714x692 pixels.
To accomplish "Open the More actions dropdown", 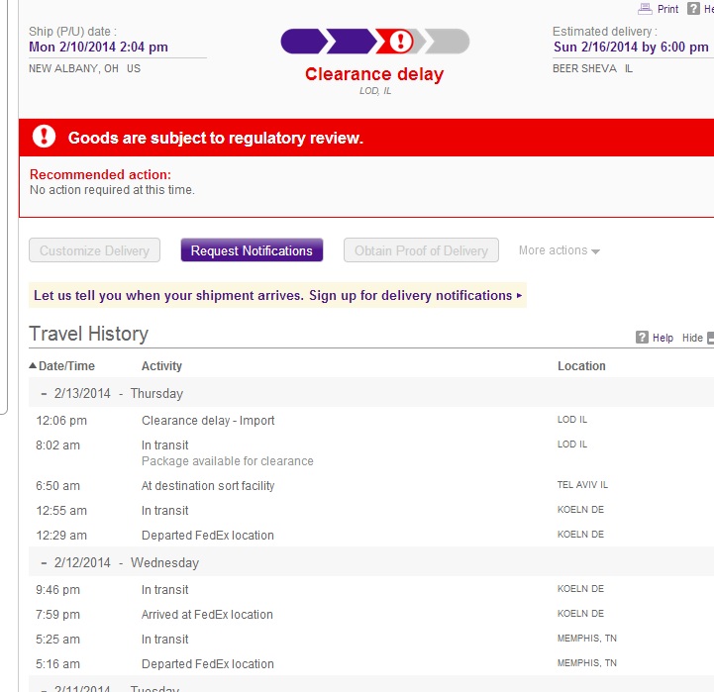I will tap(559, 250).
